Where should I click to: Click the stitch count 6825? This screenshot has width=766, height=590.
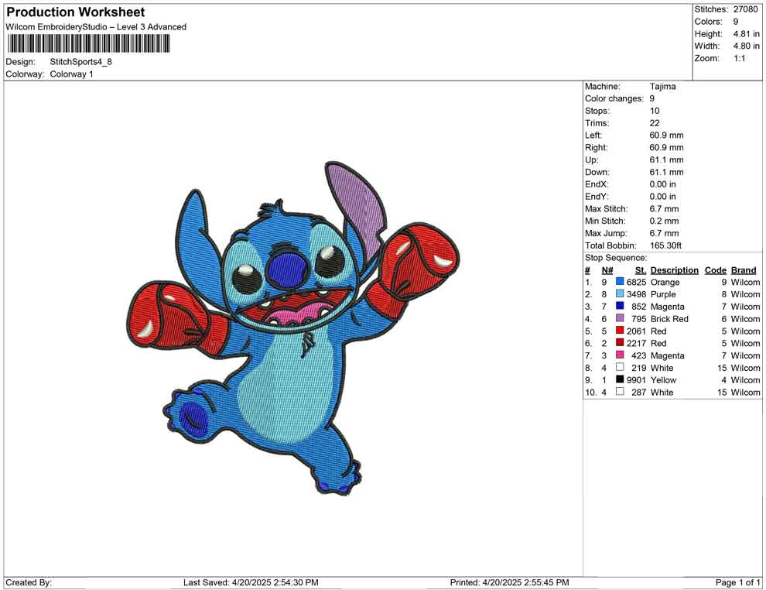coord(636,282)
